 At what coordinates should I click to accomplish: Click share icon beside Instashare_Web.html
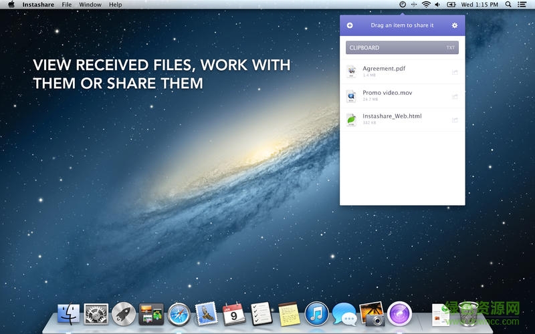pos(455,120)
